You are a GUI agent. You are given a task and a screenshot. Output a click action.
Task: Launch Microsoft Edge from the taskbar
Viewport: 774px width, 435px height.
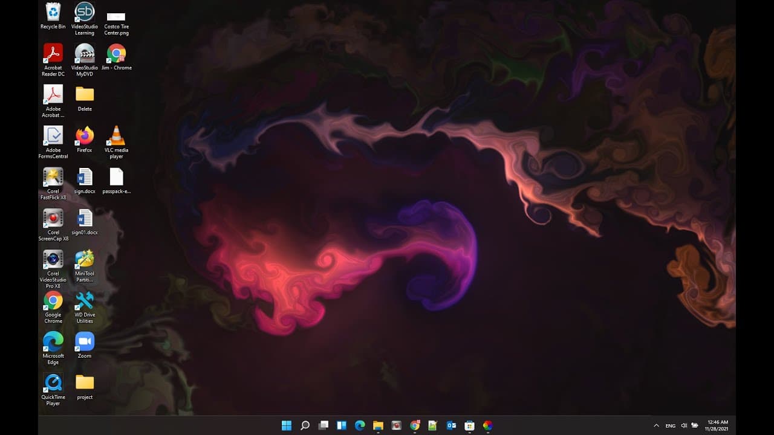360,425
